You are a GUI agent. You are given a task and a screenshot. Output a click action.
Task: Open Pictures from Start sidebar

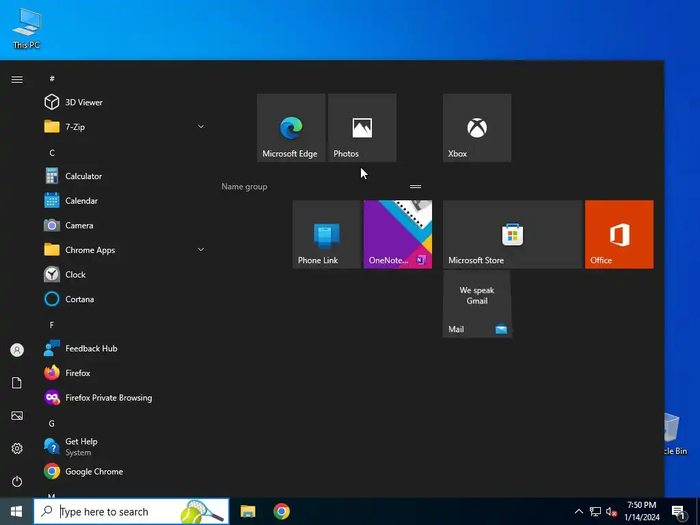coord(17,416)
